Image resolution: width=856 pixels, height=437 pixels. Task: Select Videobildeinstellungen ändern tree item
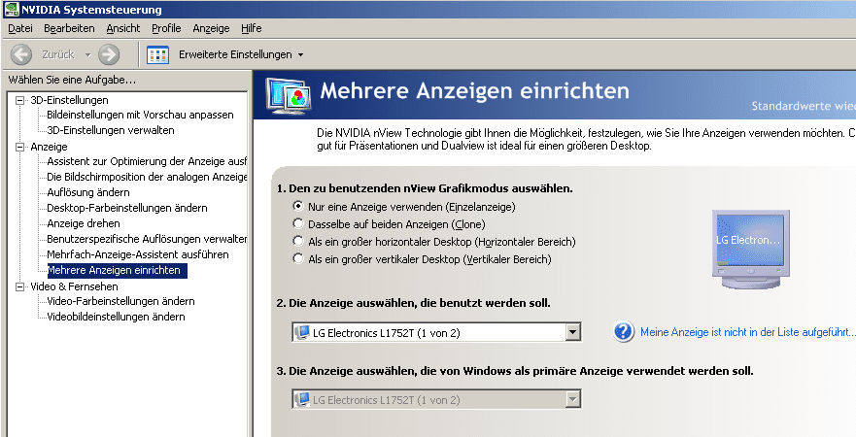point(117,317)
